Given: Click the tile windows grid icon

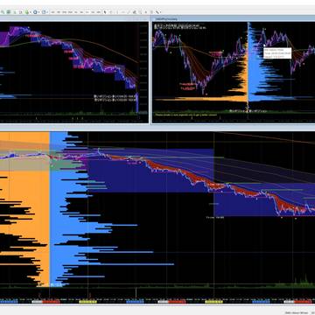Looking at the screenshot, I should pyautogui.click(x=9, y=12).
